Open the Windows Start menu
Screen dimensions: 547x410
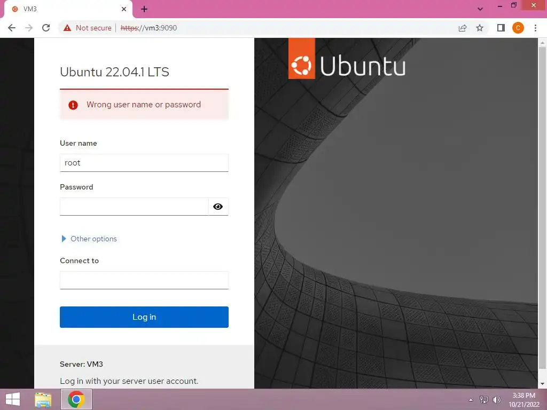pos(13,399)
